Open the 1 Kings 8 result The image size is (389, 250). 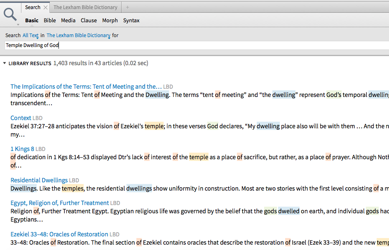[x=22, y=149]
